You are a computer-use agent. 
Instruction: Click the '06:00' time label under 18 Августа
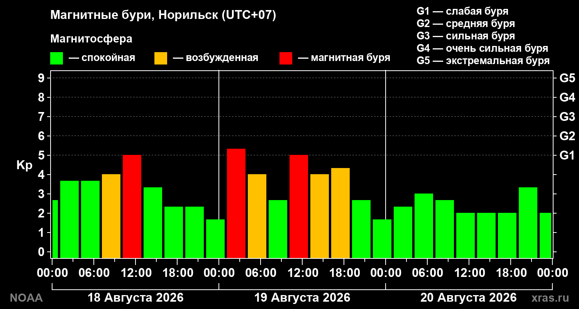click(94, 273)
